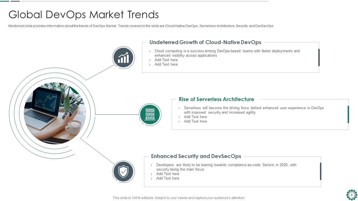Screen dimensions: 358x201
Task: Click the gear icon with page number 6
Action: 352,195
